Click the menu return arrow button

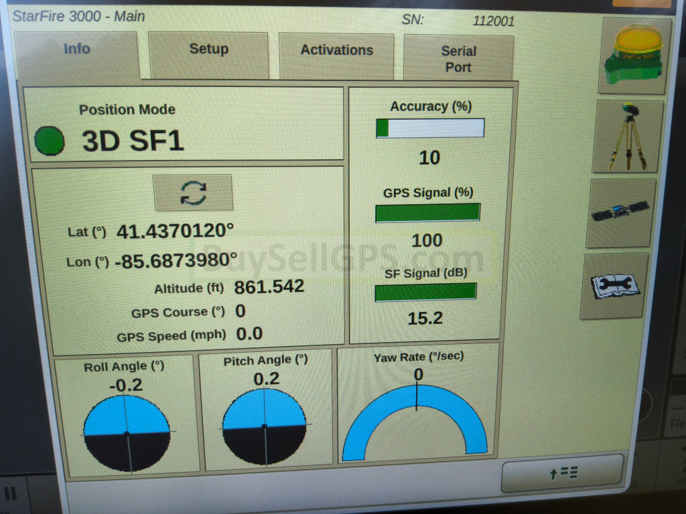563,473
